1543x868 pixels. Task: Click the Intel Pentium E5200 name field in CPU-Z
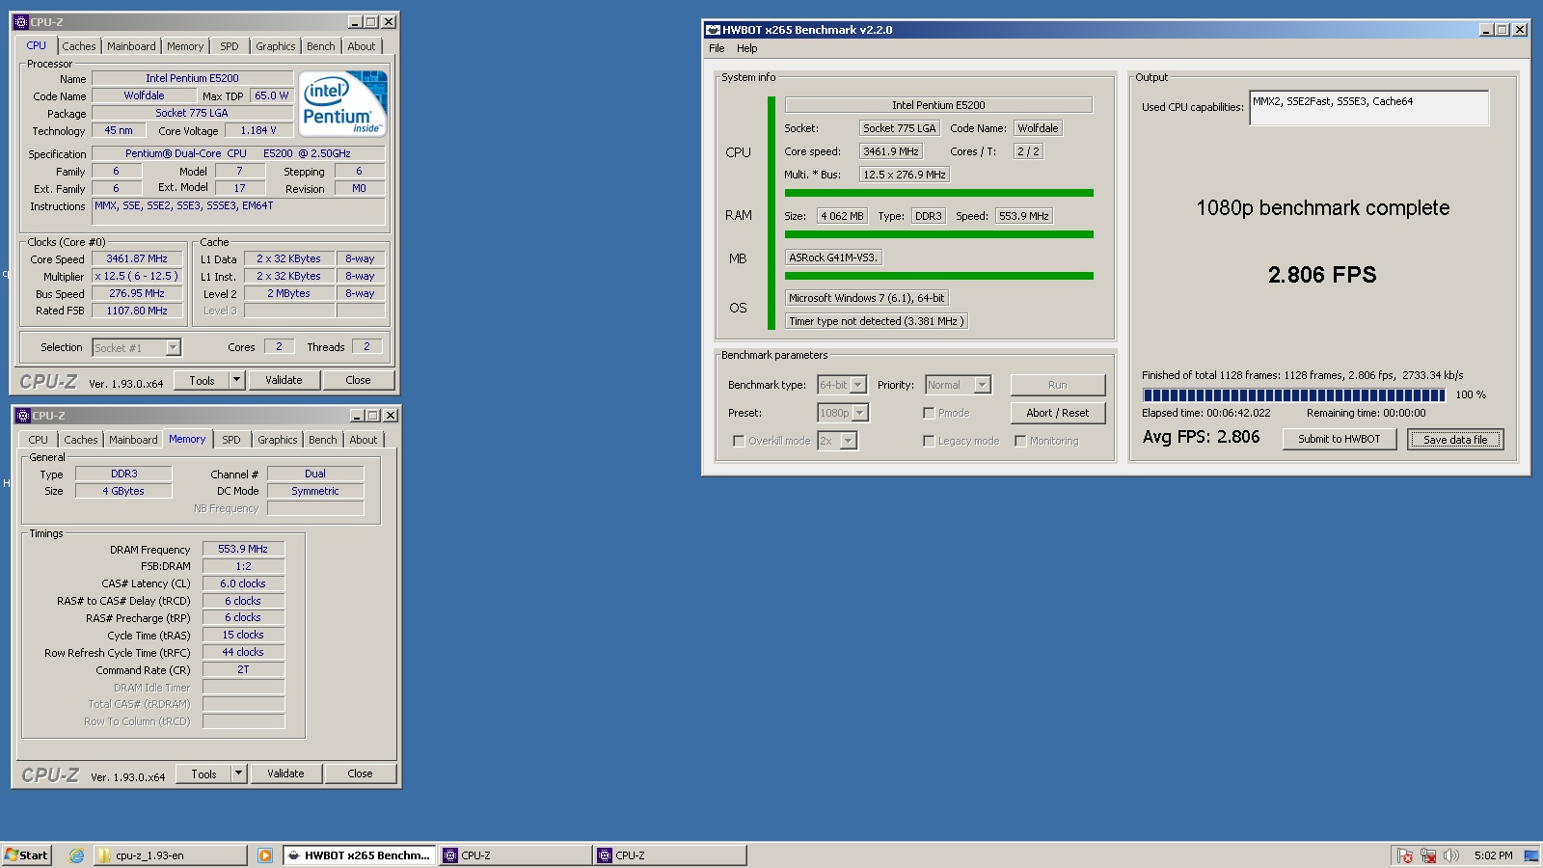point(192,78)
